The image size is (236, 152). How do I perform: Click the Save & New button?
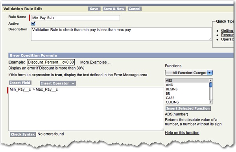click(x=114, y=9)
